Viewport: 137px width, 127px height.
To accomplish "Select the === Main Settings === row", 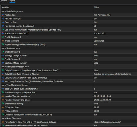I will 69,11.
